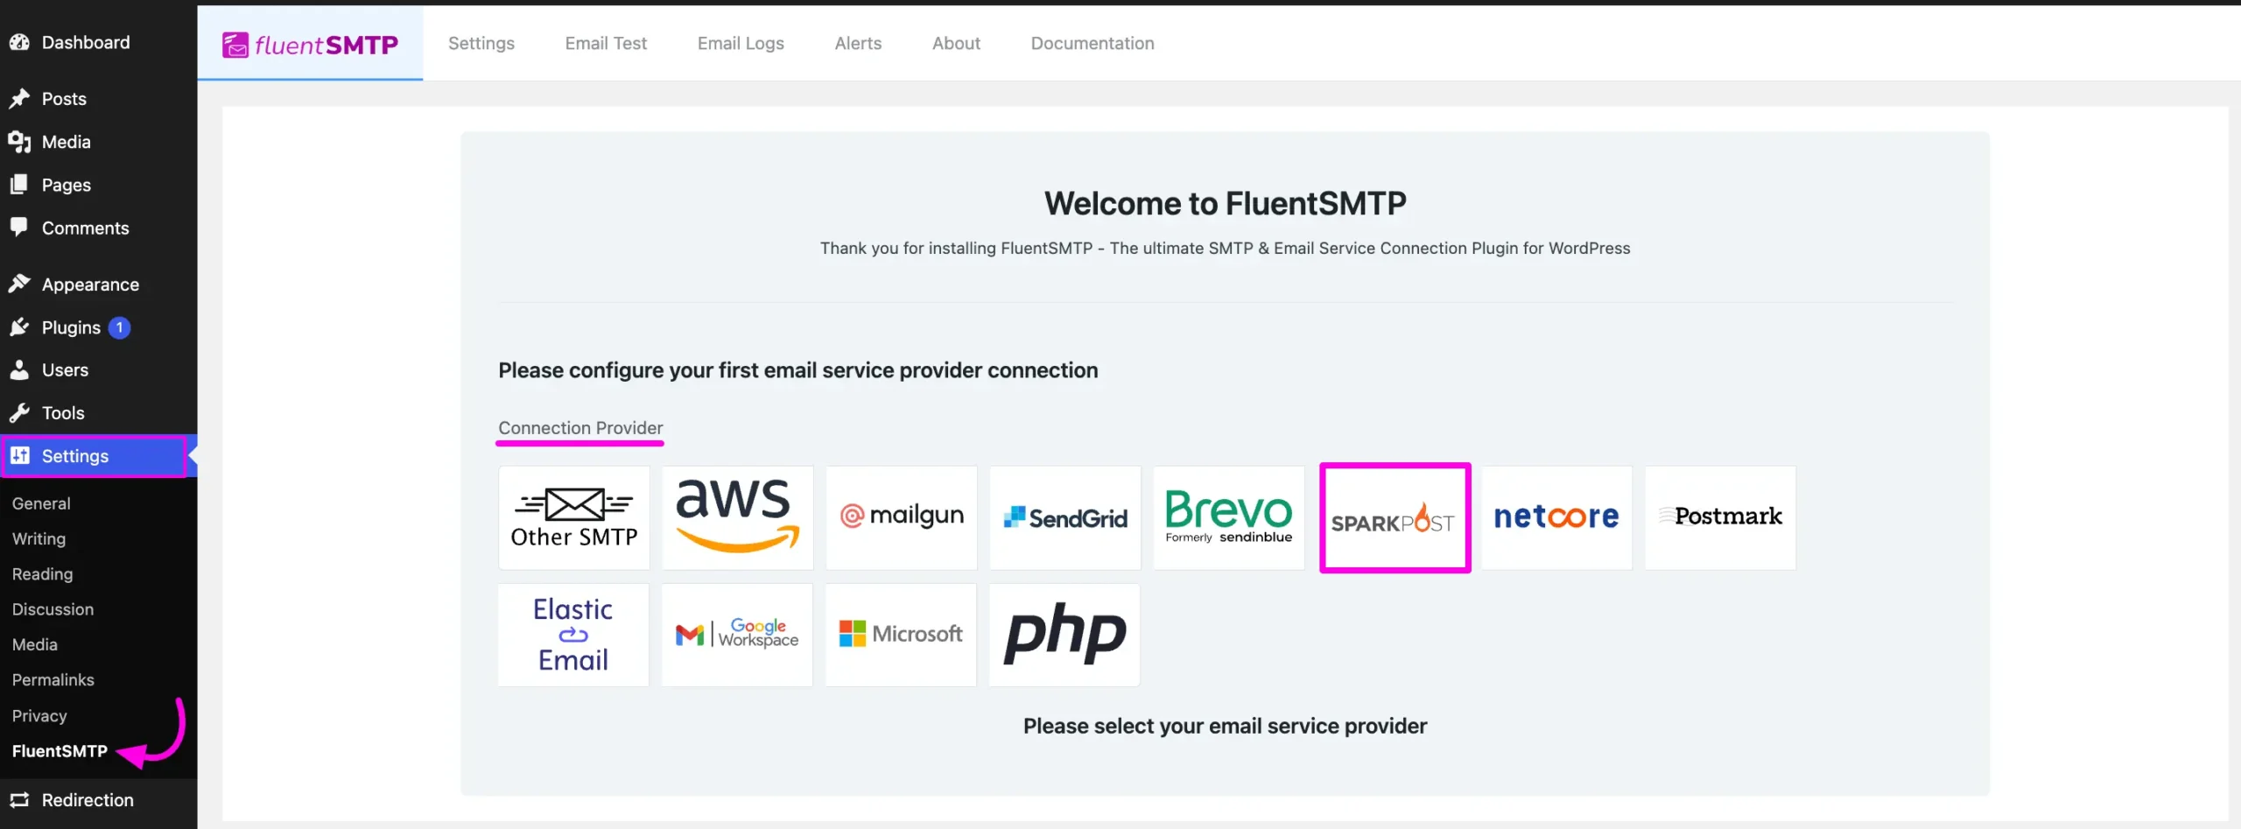Go to Privacy settings submenu
Image resolution: width=2241 pixels, height=829 pixels.
click(x=39, y=715)
